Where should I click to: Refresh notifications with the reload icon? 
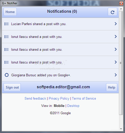click(112, 12)
